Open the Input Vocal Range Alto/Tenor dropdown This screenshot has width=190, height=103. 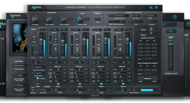[x=38, y=67]
